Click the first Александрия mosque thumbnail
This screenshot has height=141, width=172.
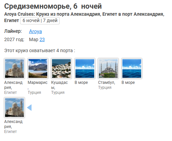point(14,68)
